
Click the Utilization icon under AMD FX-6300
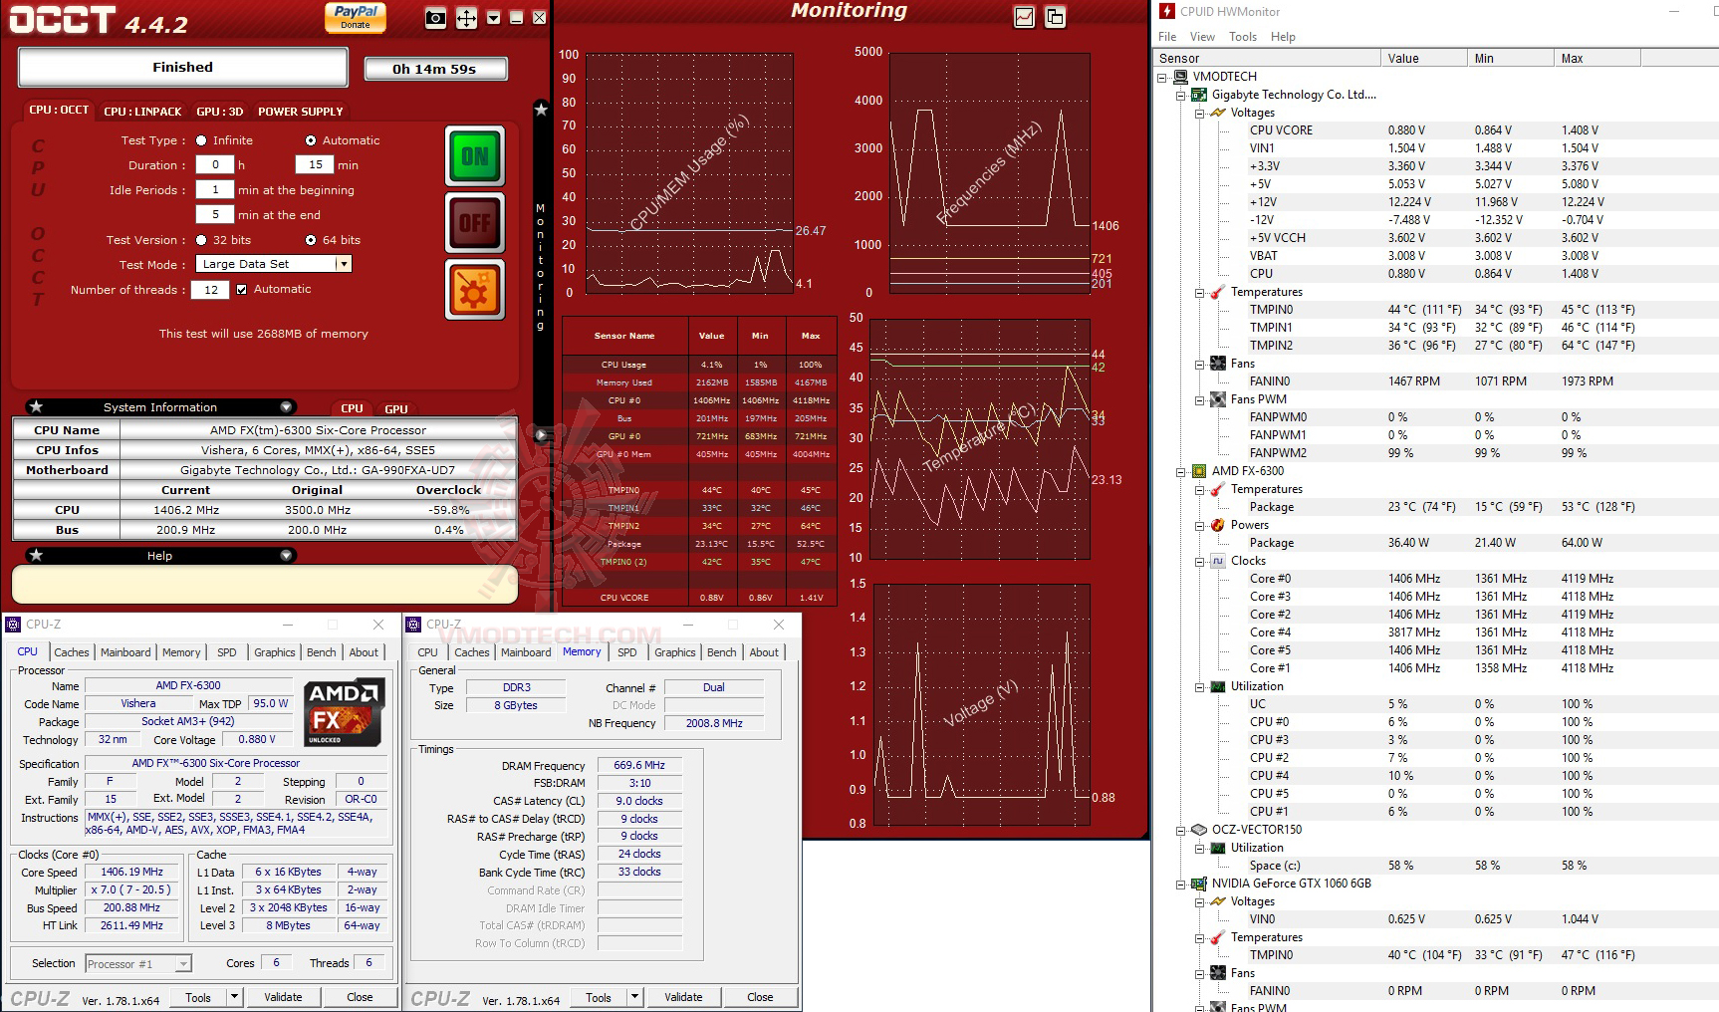(x=1218, y=686)
